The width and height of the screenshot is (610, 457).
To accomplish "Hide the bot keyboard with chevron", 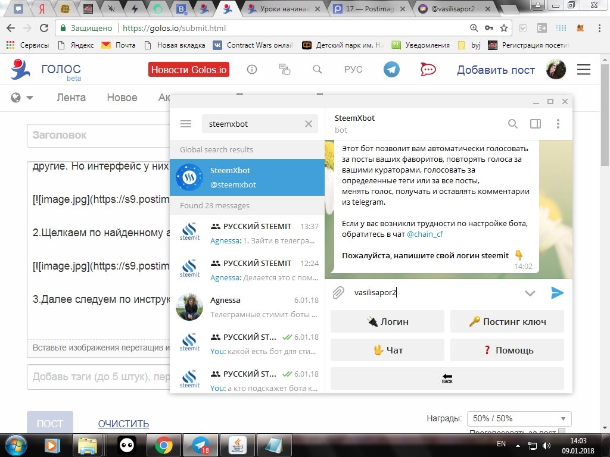I will pyautogui.click(x=530, y=293).
